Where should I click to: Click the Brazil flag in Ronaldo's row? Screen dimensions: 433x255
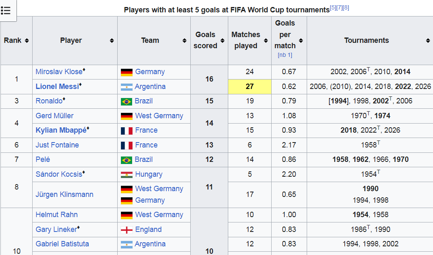pyautogui.click(x=126, y=101)
